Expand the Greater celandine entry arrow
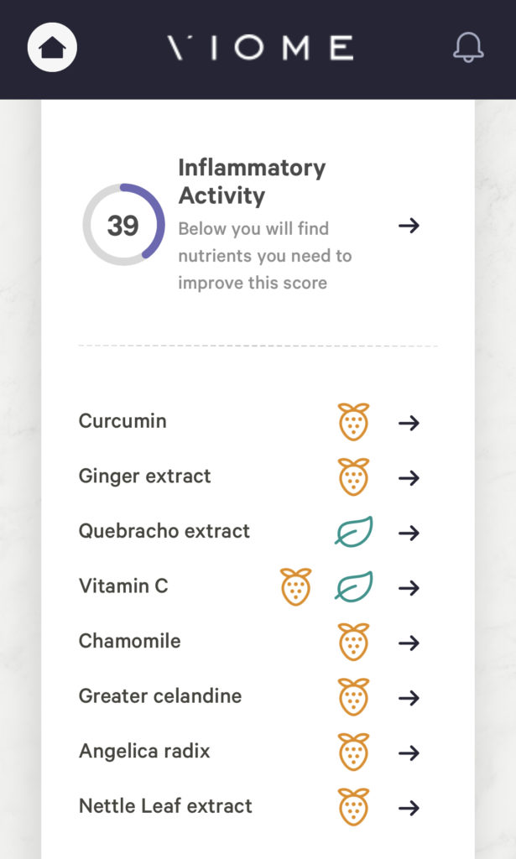 [410, 699]
